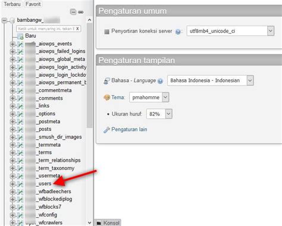
Task: Click table icon beside _postmeta
Action: (20, 122)
